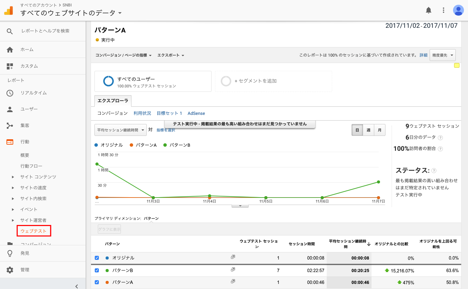Select the 利用状況 sub-tab
468x289 pixels.
142,113
